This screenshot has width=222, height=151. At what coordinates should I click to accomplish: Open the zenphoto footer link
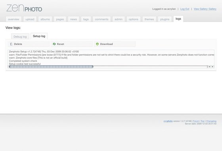168,121
